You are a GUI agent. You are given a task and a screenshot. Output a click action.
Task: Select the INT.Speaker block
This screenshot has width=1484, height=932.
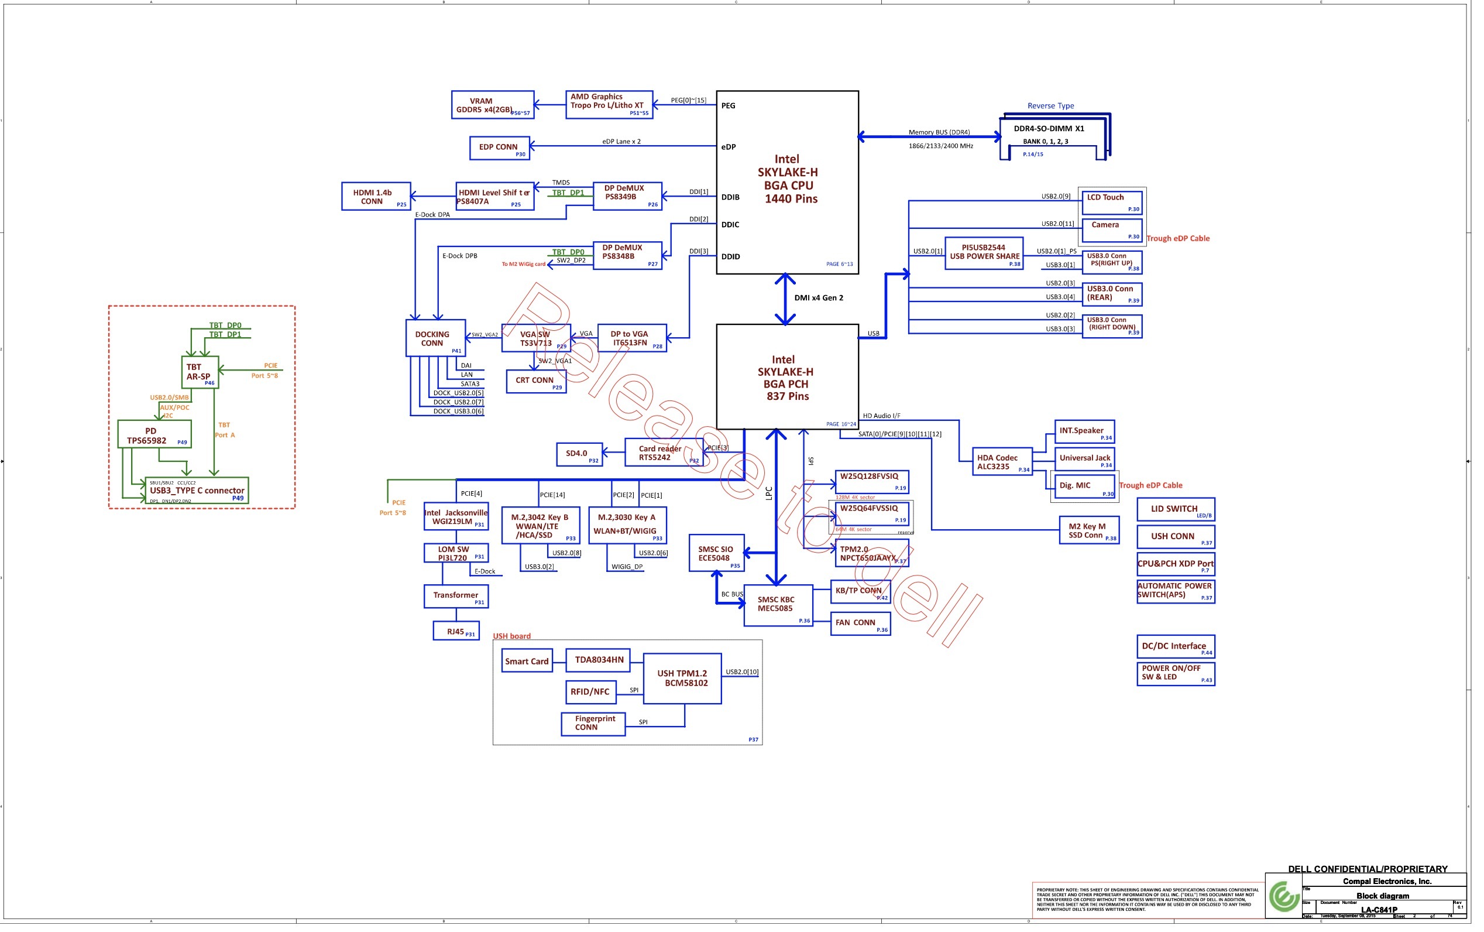(1084, 432)
